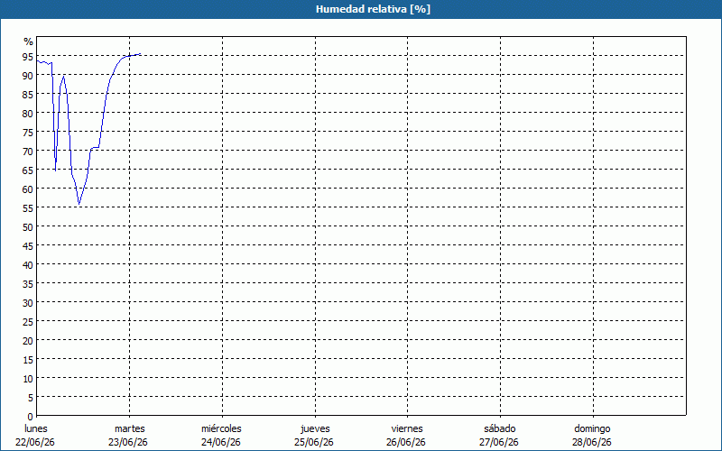This screenshot has height=451, width=722.
Task: Click the 'viernes' day label
Action: coord(407,428)
